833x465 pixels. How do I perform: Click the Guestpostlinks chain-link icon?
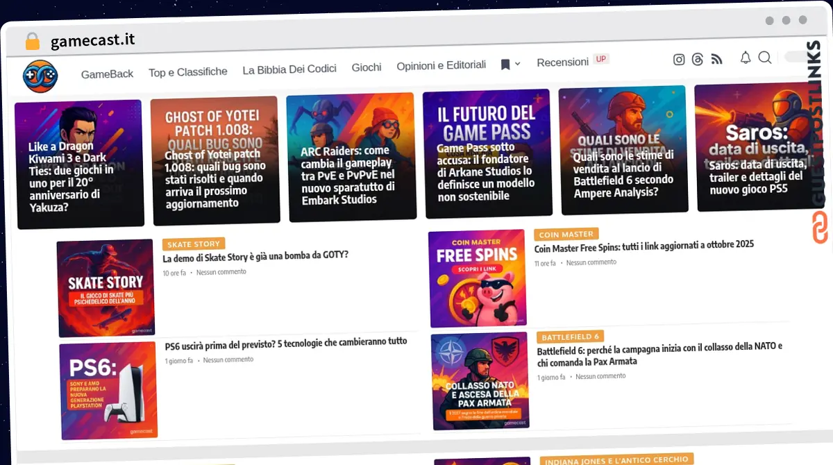(820, 228)
